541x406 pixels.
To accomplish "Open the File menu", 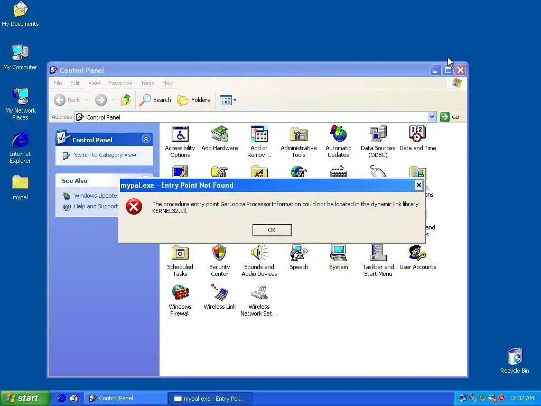I will 58,83.
